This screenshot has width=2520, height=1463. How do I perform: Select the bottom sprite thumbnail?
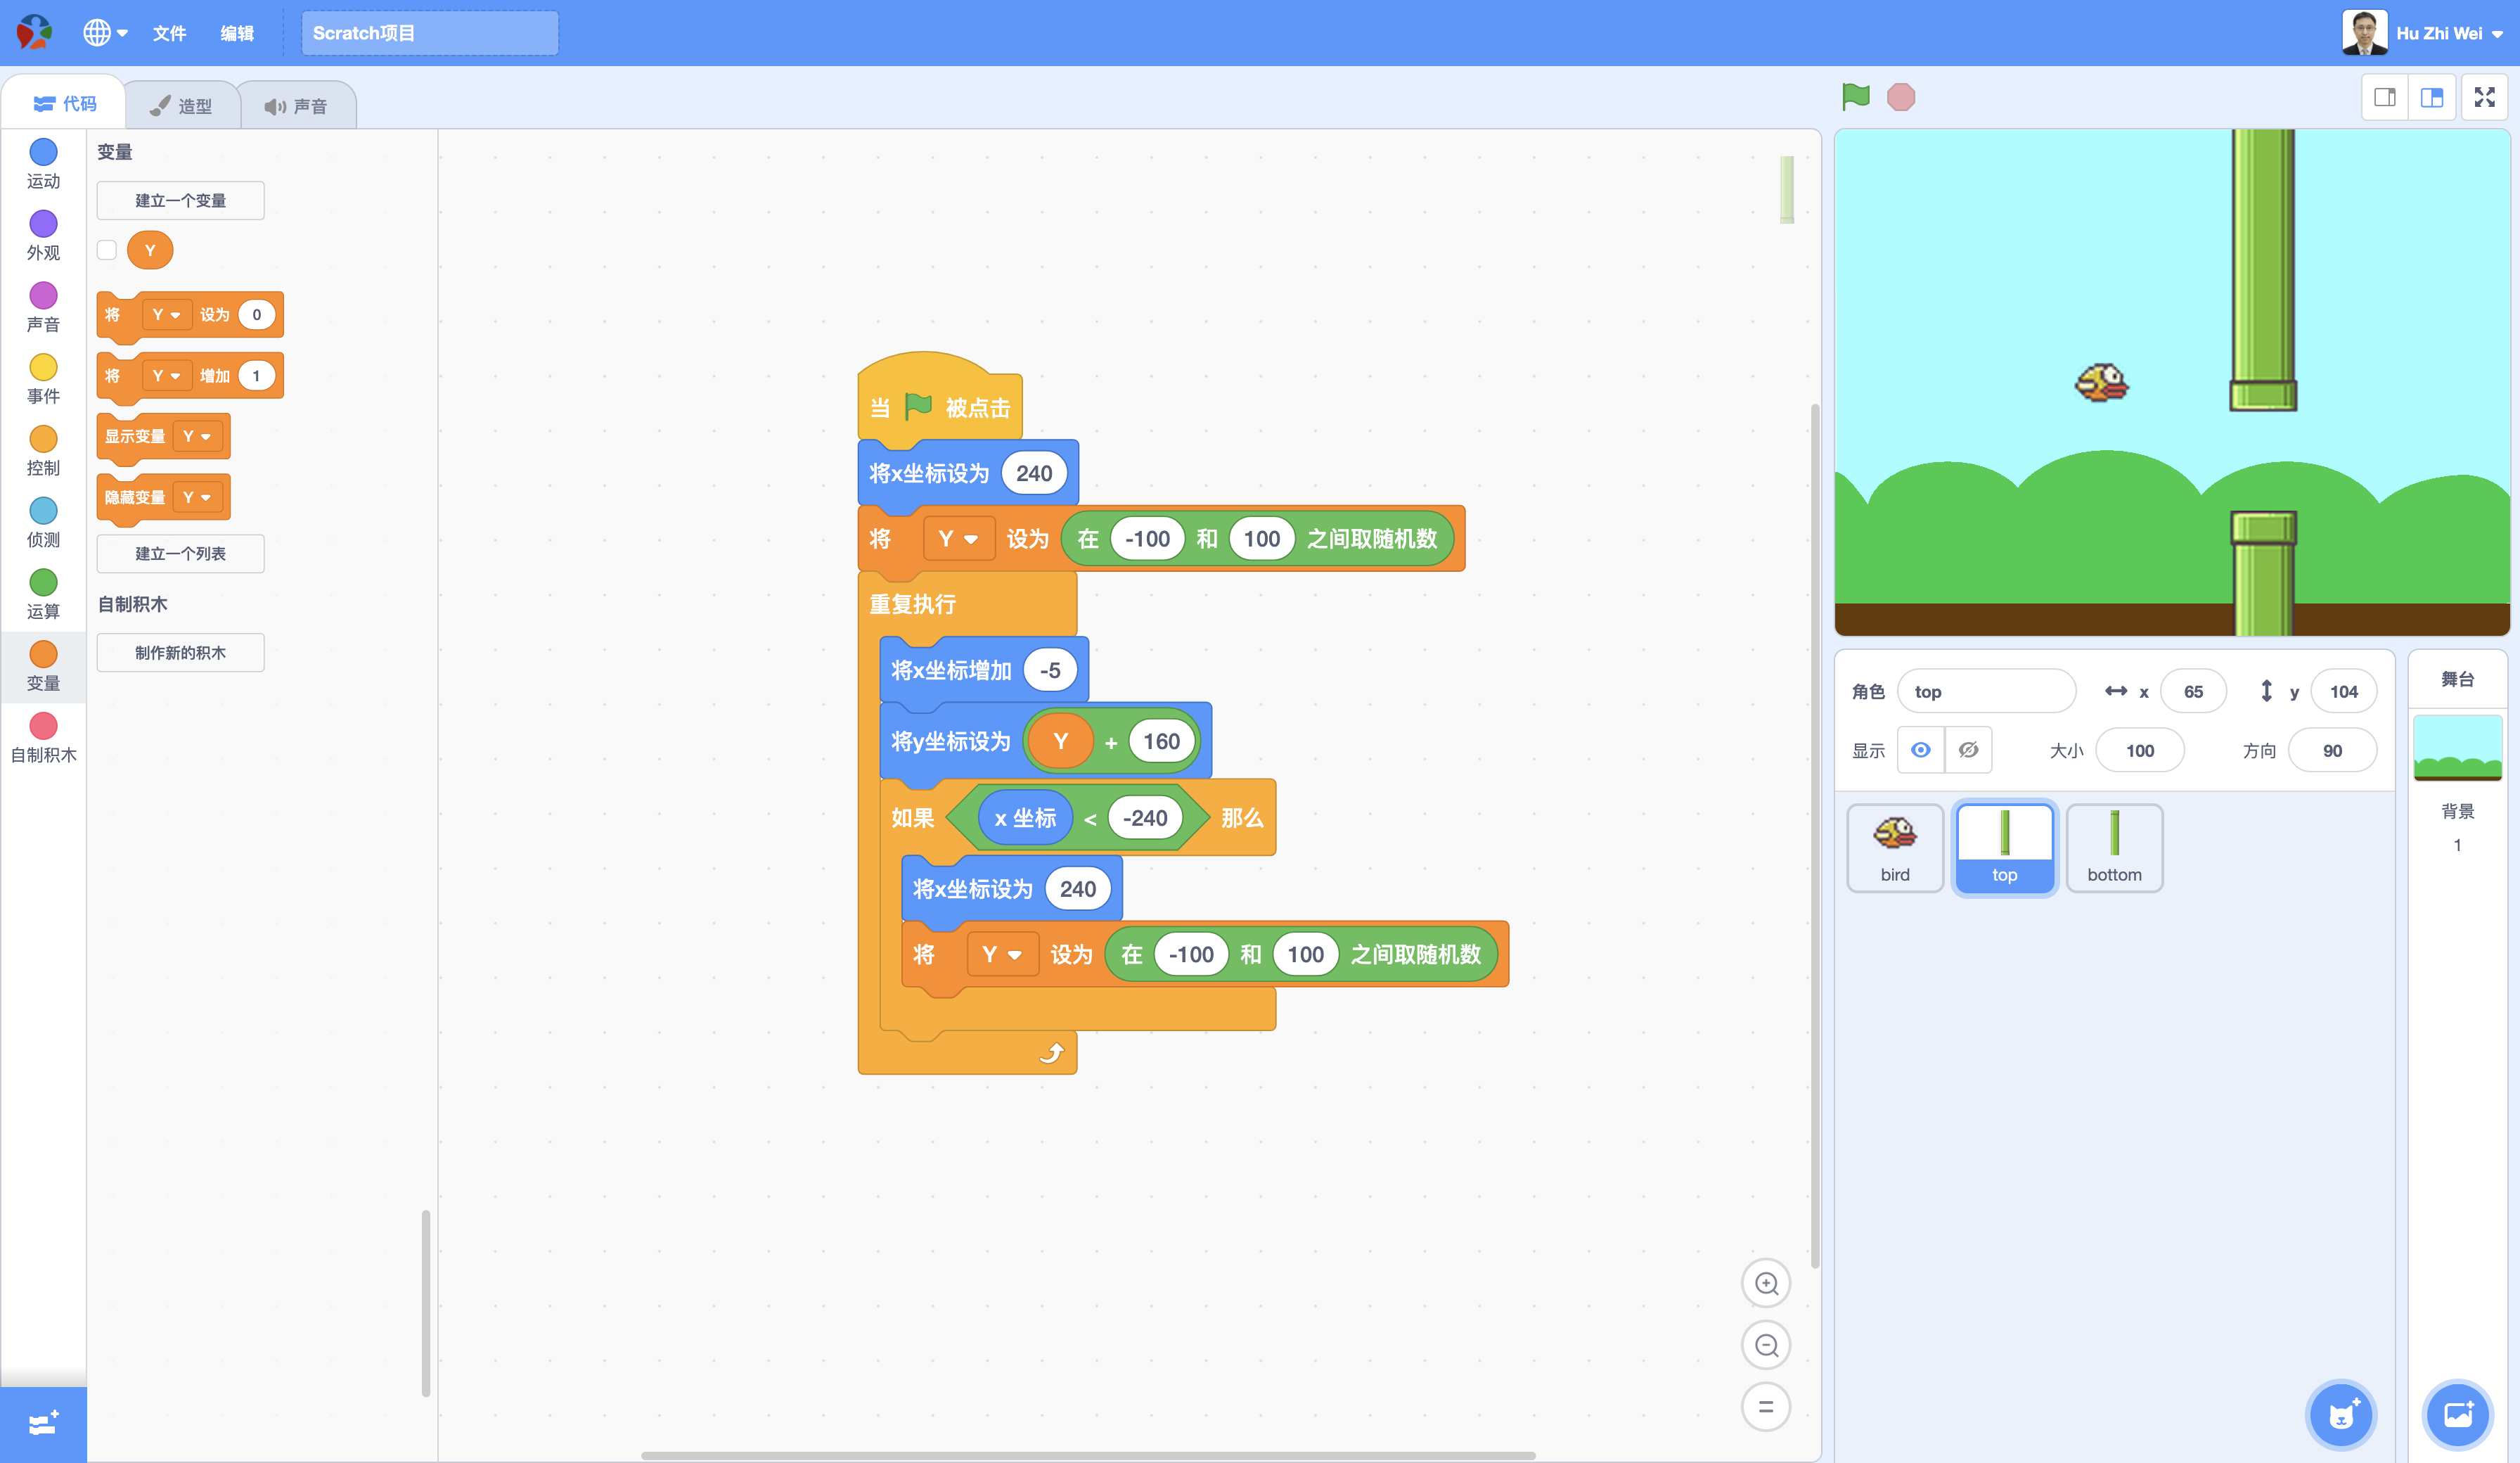[2115, 848]
